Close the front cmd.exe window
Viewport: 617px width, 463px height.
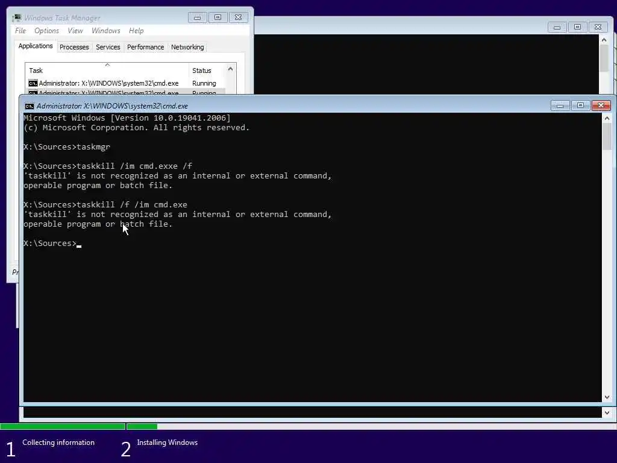(601, 106)
